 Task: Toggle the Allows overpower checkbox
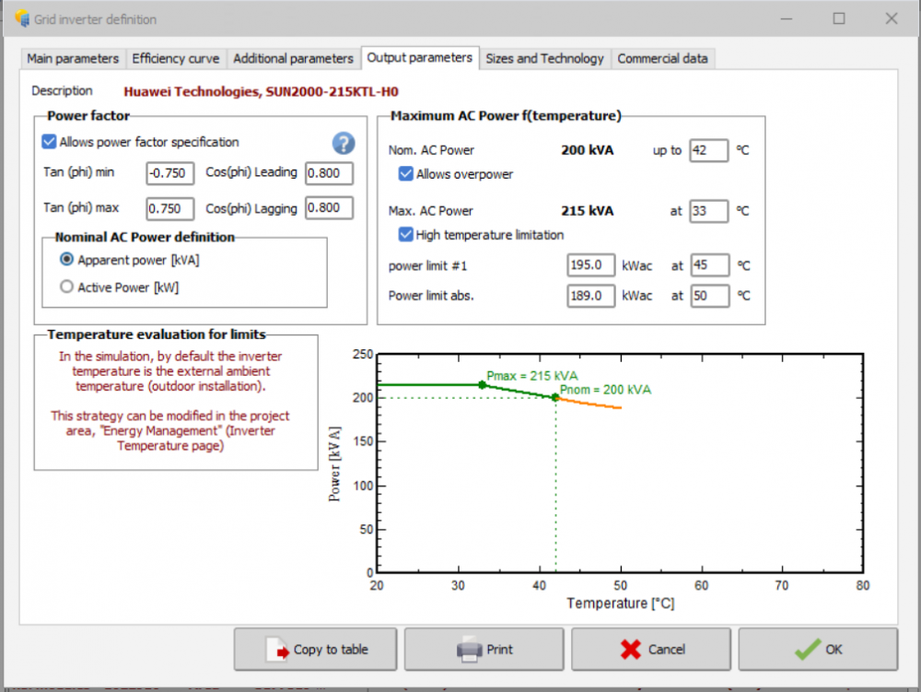point(405,173)
